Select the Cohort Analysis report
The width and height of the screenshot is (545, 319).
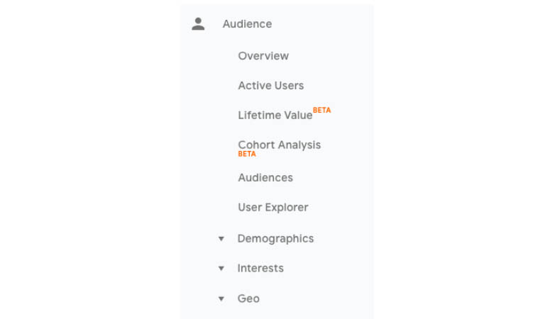[279, 145]
